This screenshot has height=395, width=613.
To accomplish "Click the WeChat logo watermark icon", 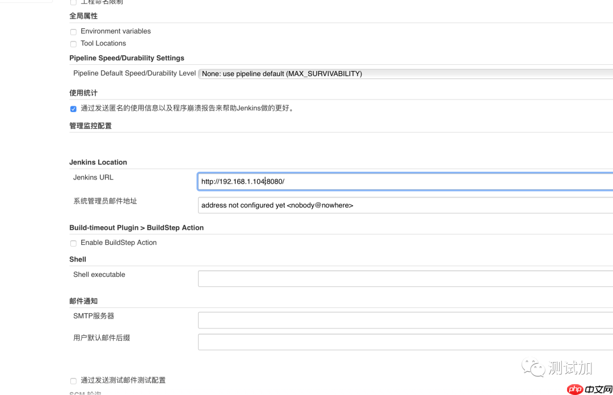I will click(x=534, y=368).
